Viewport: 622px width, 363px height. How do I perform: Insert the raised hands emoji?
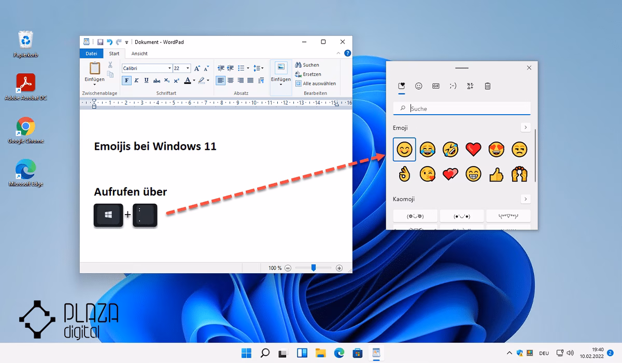pyautogui.click(x=519, y=174)
